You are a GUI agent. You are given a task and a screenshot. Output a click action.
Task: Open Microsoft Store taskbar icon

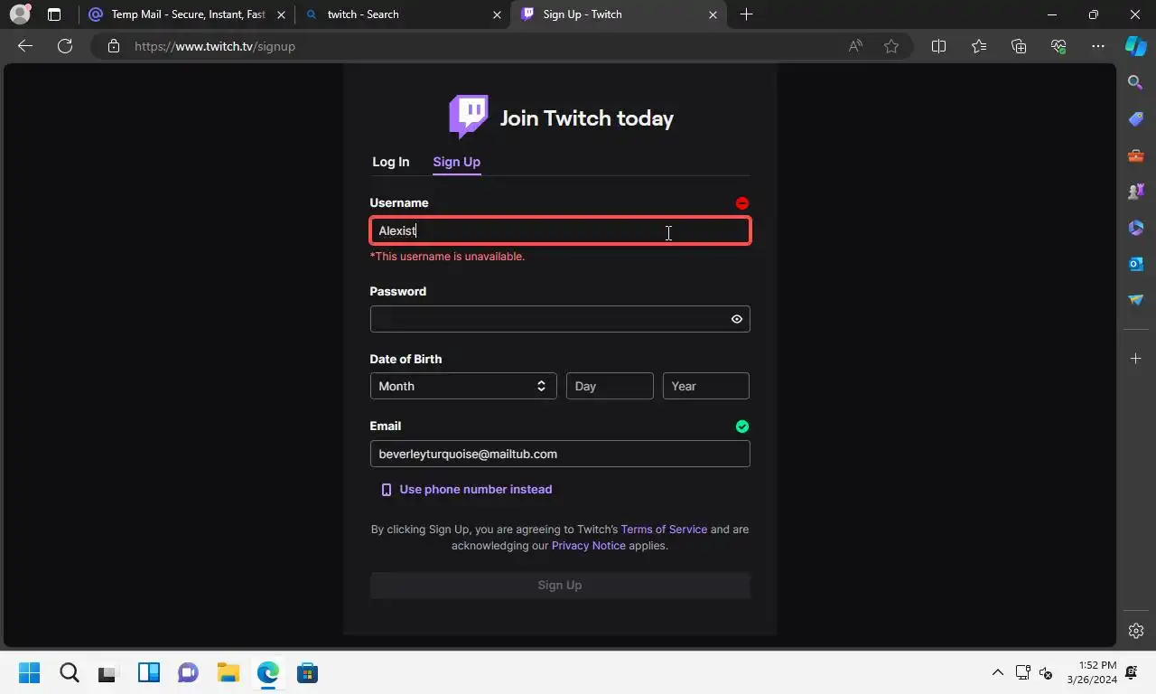[x=307, y=672]
